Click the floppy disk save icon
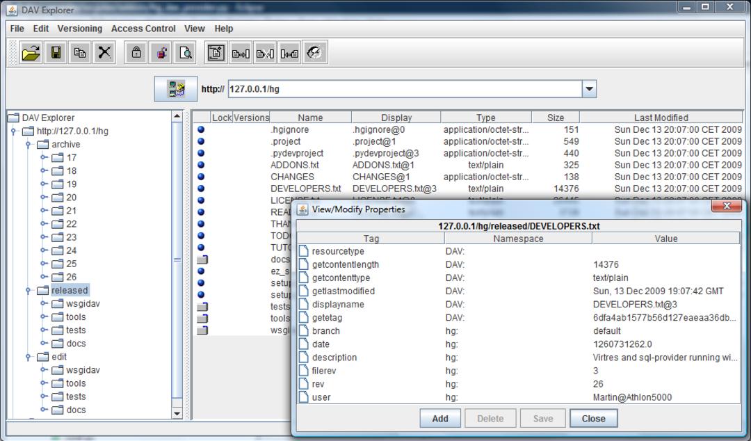751x441 pixels. 56,52
